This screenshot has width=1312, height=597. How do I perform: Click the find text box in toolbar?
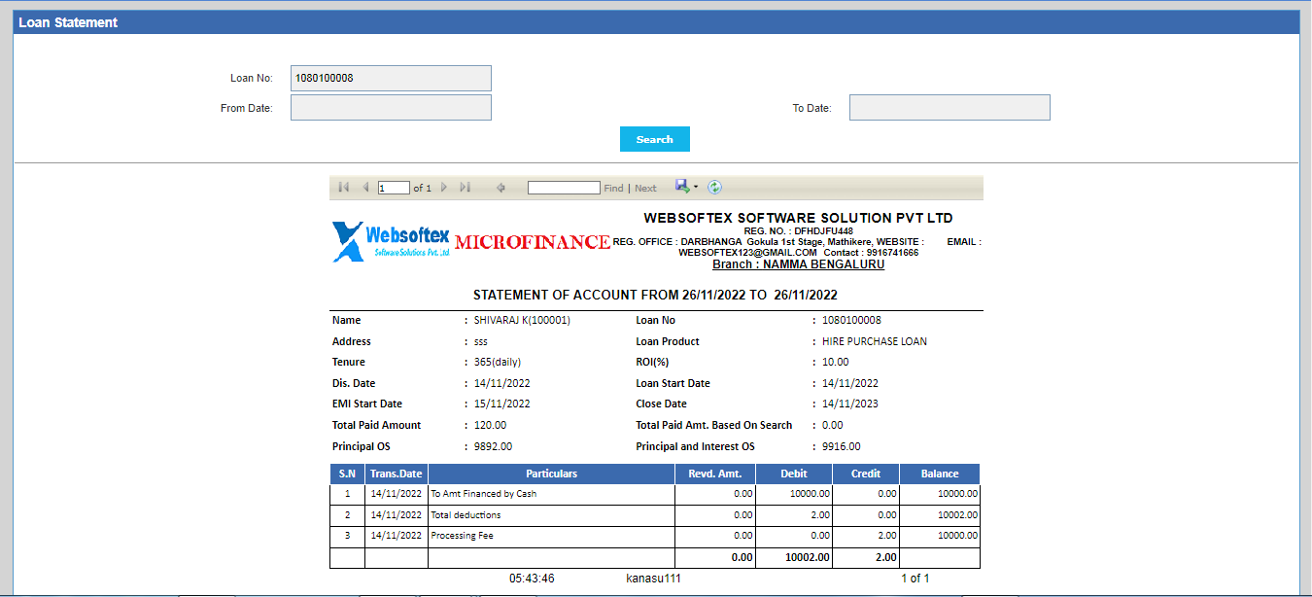pyautogui.click(x=564, y=188)
